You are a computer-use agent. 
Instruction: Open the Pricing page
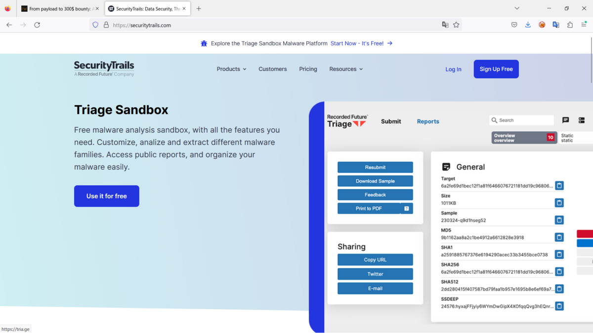[x=308, y=69]
